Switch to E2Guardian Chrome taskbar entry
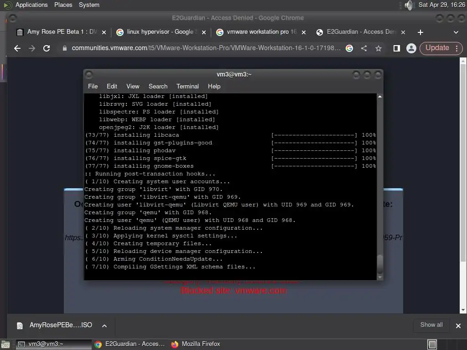The width and height of the screenshot is (467, 350). (x=130, y=345)
